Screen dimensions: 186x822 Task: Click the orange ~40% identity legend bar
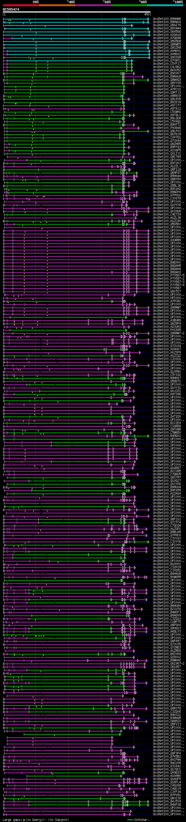57,5
